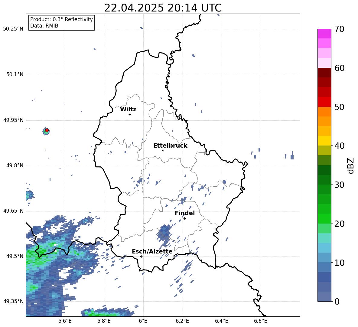Pick the yellow swatch above 40
This screenshot has width=358, height=327.
324,141
